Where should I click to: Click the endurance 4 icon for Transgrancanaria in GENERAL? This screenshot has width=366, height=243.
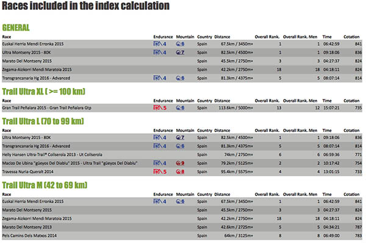160,78
